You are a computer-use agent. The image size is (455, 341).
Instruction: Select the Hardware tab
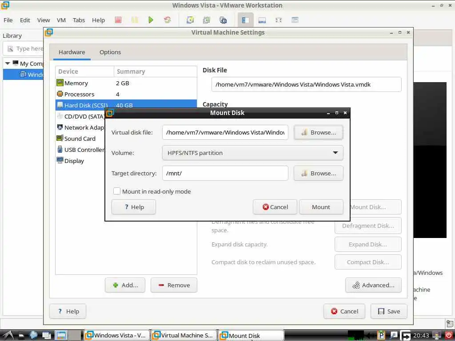pyautogui.click(x=72, y=52)
